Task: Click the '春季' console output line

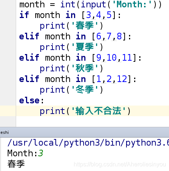Action: coord(16,164)
